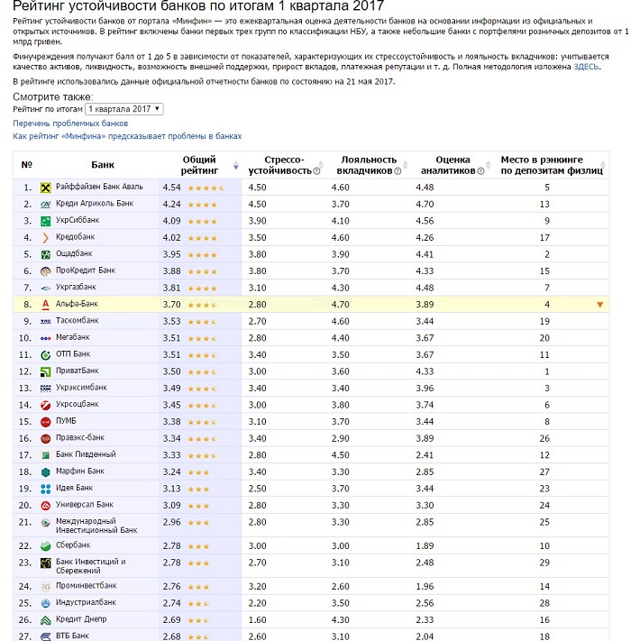This screenshot has height=641, width=631.
Task: Open ПриватБанк bank name
Action: point(78,371)
